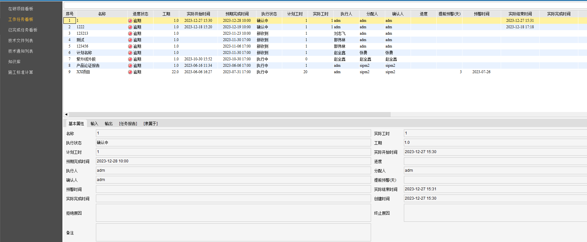Image resolution: width=587 pixels, height=242 pixels.
Task: Click red overdue icon for XX项目 row
Action: click(130, 72)
